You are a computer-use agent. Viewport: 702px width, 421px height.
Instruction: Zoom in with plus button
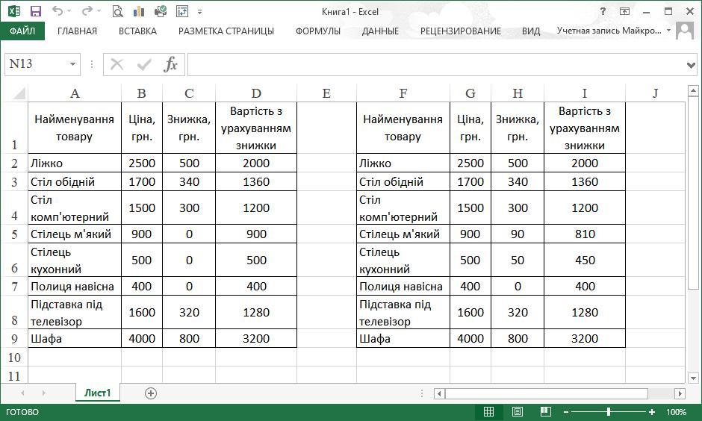[652, 412]
